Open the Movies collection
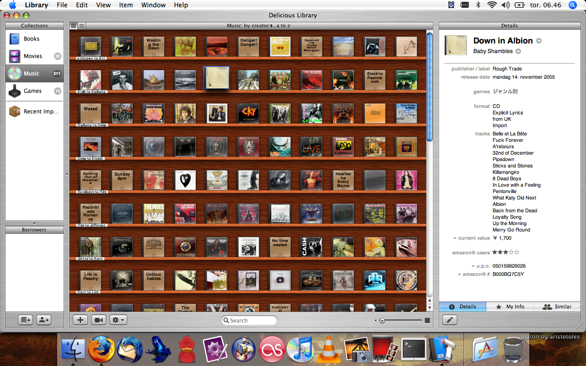Screen dimensions: 586x366 coord(34,56)
